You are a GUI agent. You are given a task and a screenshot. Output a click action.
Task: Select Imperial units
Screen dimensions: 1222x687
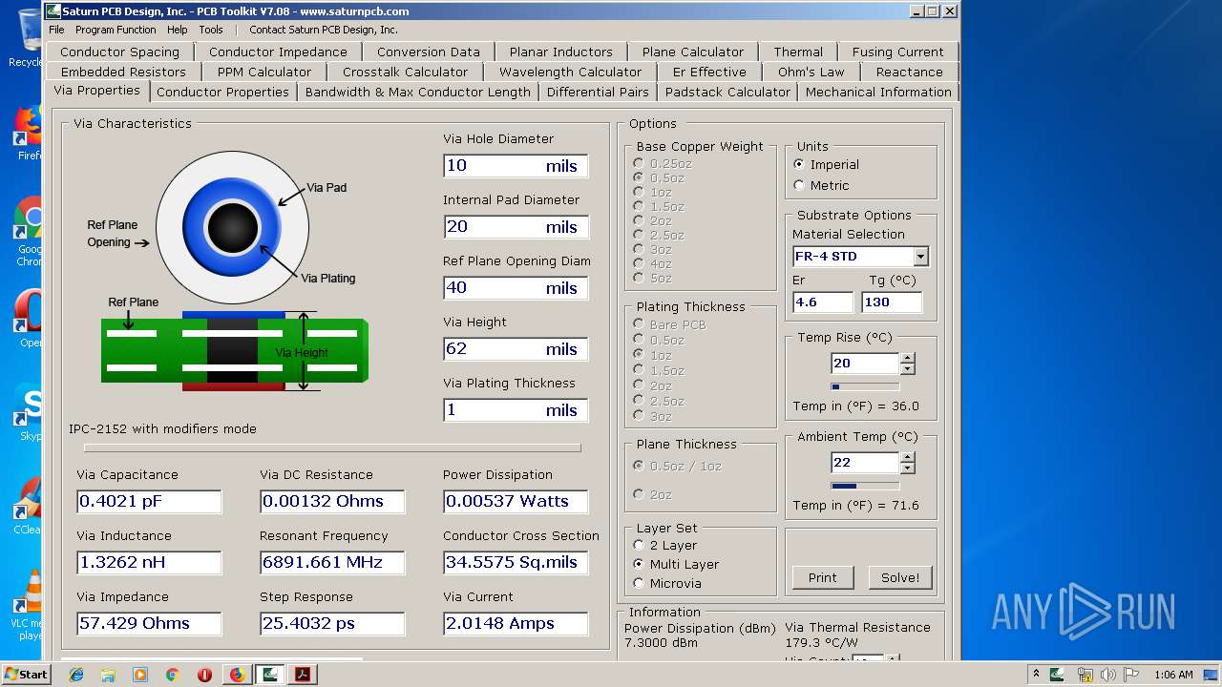click(828, 164)
